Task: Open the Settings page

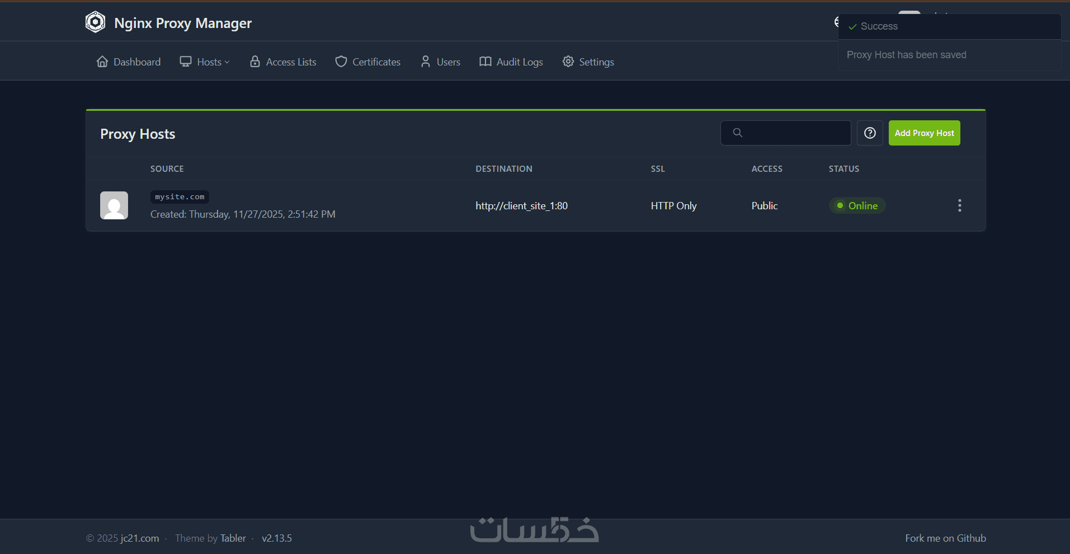Action: [588, 62]
